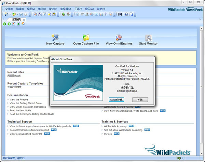Open the toolbar options chevron after the green send icons
The height and width of the screenshot is (162, 205).
pyautogui.click(x=72, y=15)
